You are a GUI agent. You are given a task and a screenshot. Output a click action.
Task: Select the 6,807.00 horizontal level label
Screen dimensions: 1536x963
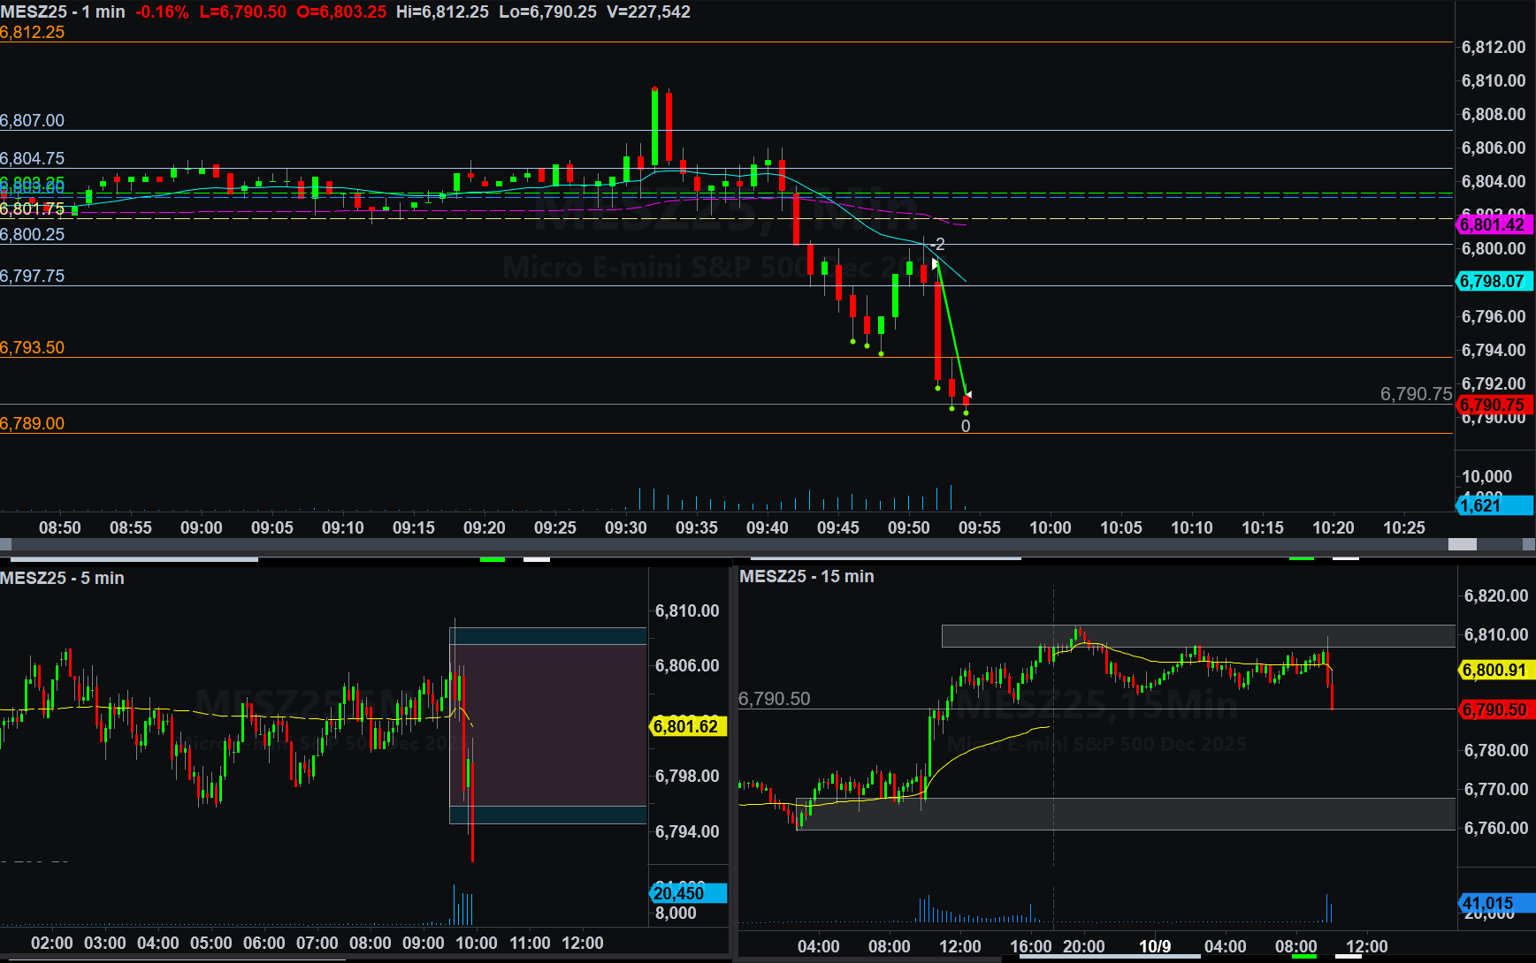pos(33,121)
